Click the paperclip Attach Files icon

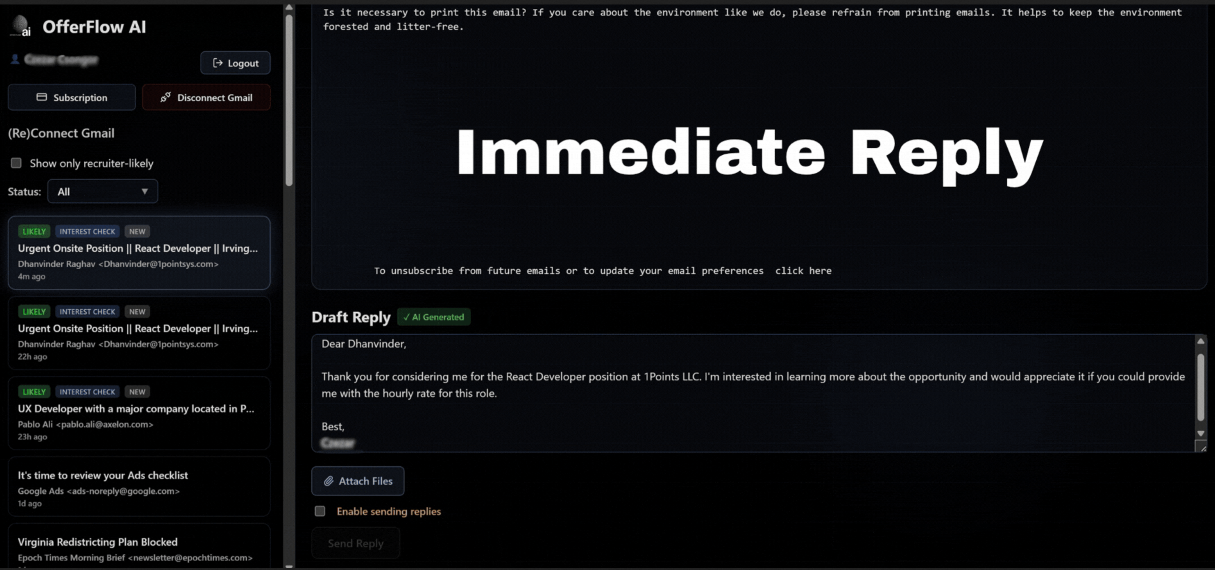click(328, 481)
